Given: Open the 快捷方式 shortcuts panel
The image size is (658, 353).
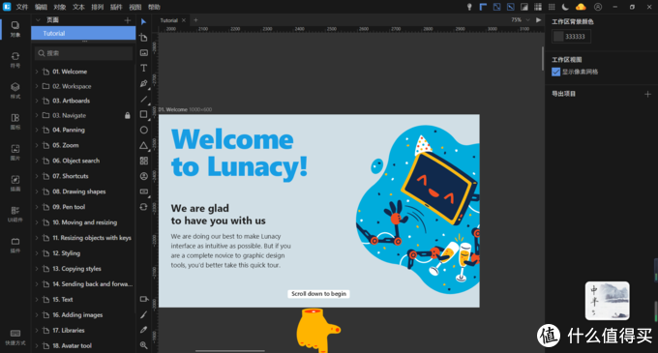Looking at the screenshot, I should (15, 338).
